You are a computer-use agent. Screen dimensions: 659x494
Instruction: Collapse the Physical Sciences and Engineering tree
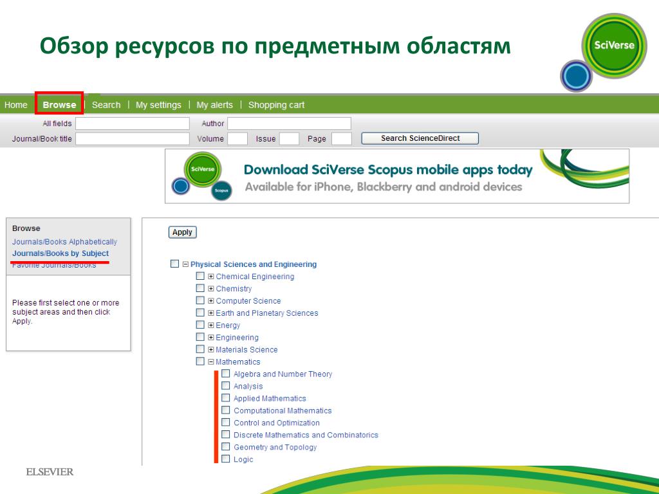(x=185, y=264)
